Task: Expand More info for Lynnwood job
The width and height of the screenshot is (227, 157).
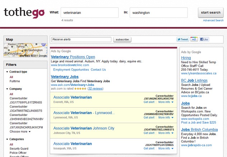Action: pos(166,118)
